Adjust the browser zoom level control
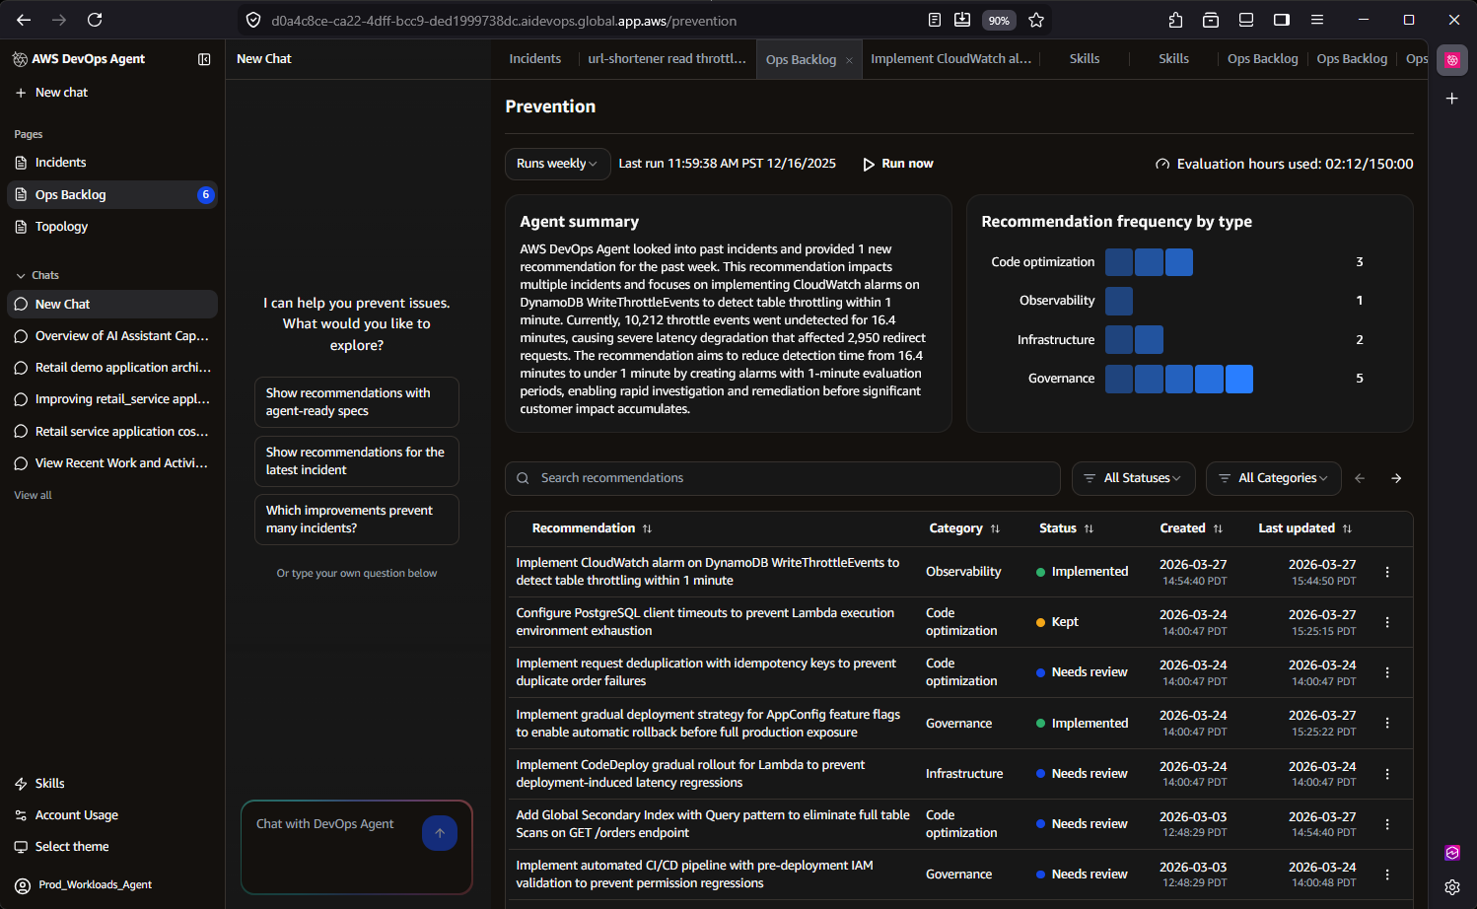This screenshot has height=909, width=1477. click(x=999, y=20)
